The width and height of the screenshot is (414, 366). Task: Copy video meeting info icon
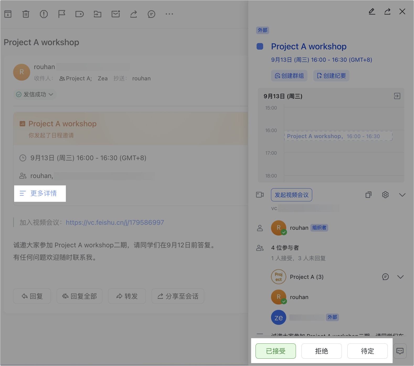pos(368,195)
